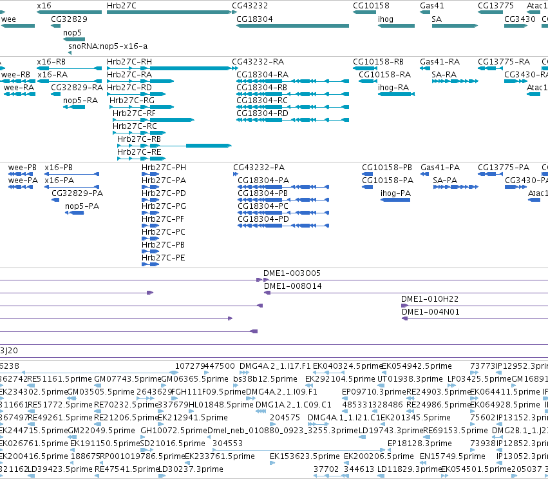This screenshot has height=479, width=548.
Task: Select the CG43232 gene label
Action: pyautogui.click(x=250, y=6)
